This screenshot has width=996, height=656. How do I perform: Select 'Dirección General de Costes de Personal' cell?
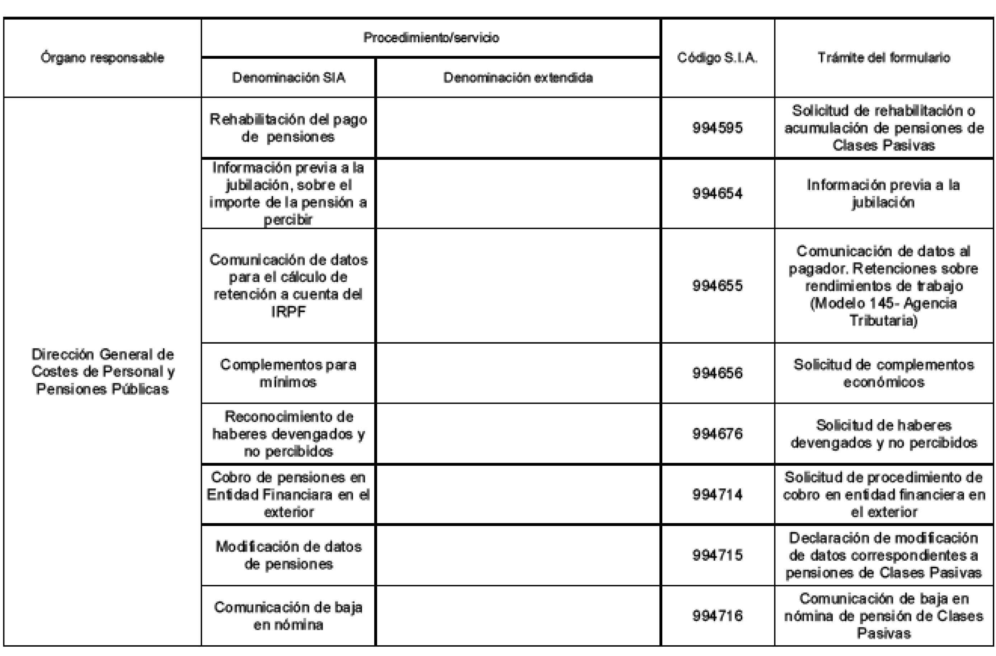[102, 372]
